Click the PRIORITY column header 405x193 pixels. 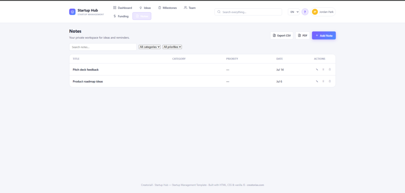[x=232, y=59]
